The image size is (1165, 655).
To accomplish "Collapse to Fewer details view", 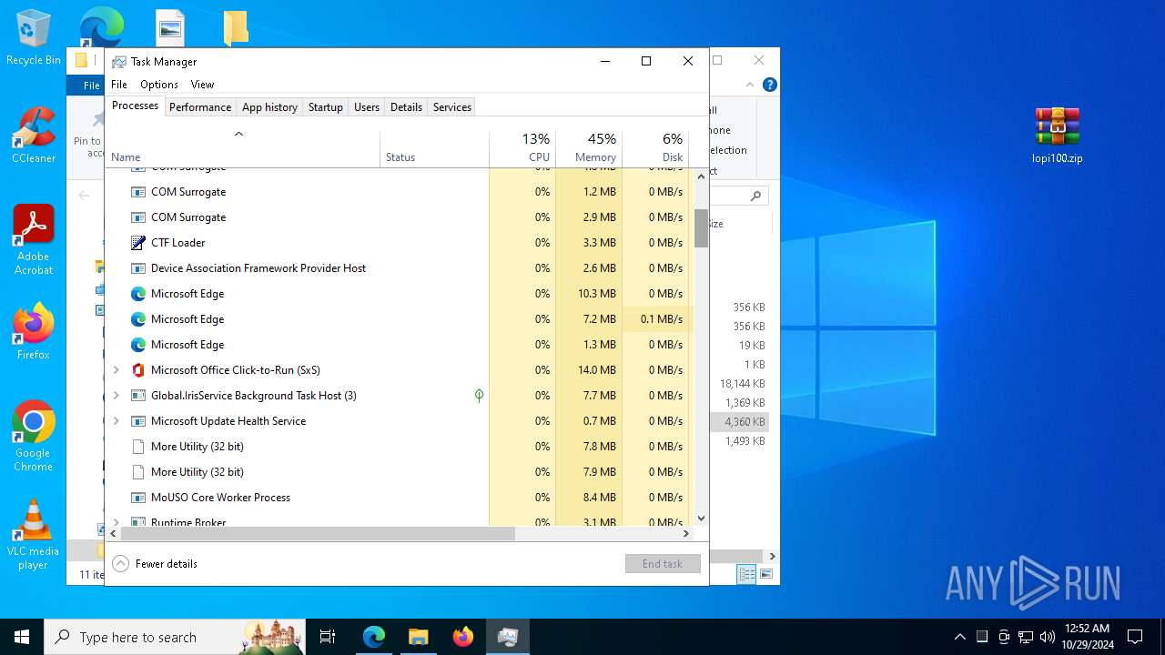I will [155, 564].
